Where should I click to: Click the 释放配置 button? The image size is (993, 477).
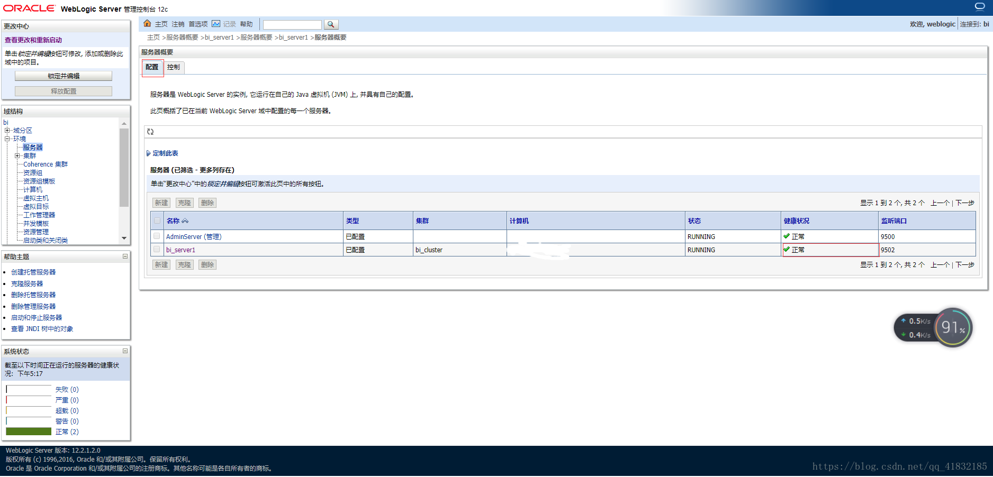(64, 91)
